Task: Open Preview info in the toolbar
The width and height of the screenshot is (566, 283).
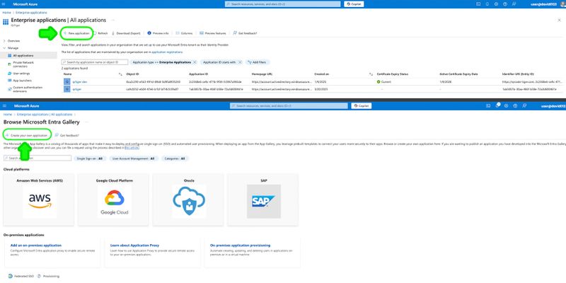Action: (158, 33)
